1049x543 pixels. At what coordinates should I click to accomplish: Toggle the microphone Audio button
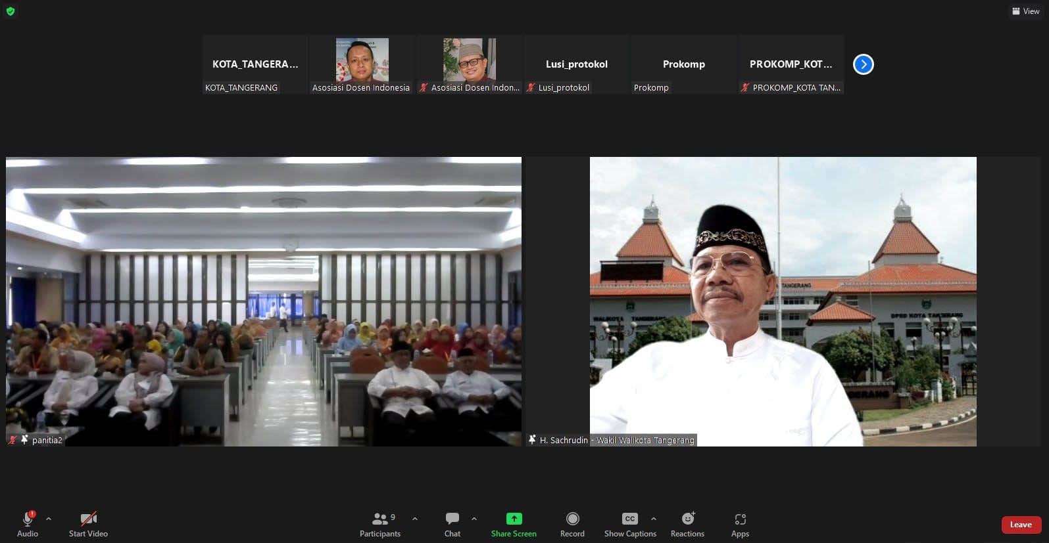[28, 524]
